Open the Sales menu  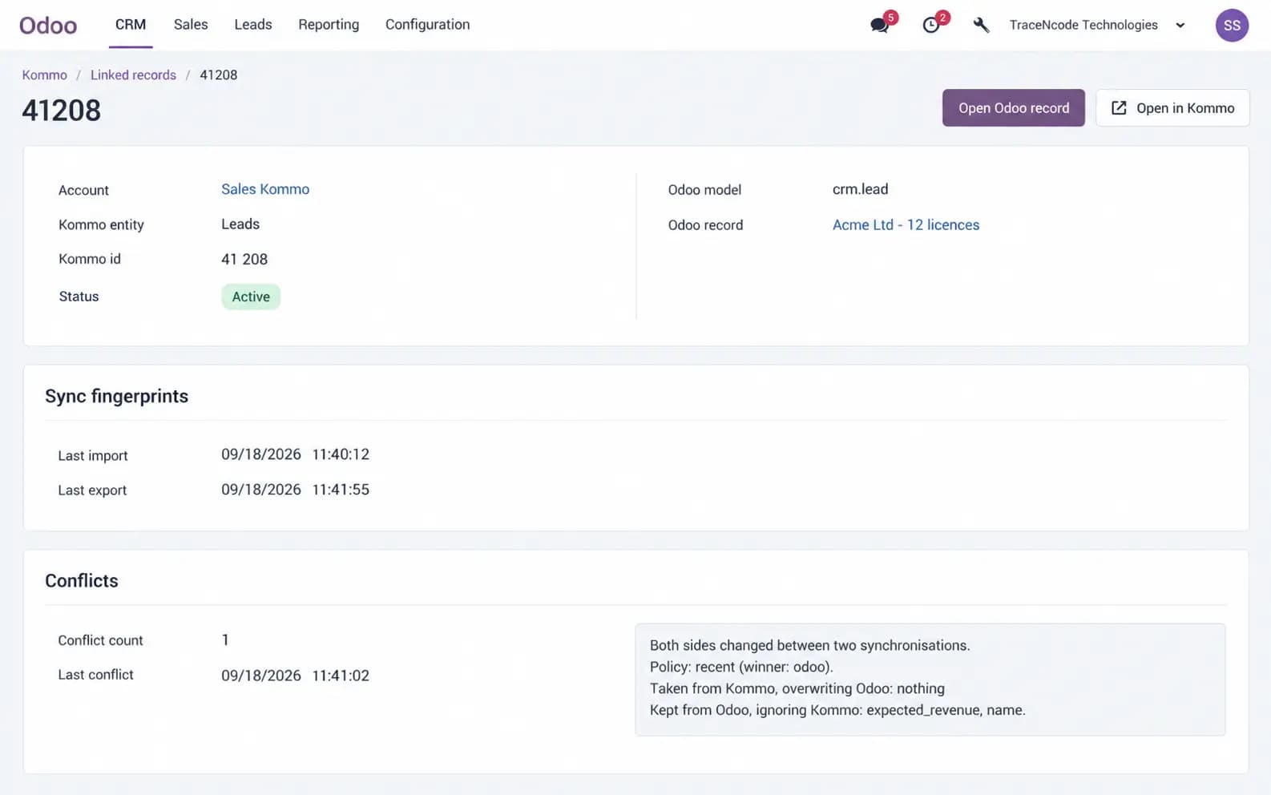coord(191,25)
